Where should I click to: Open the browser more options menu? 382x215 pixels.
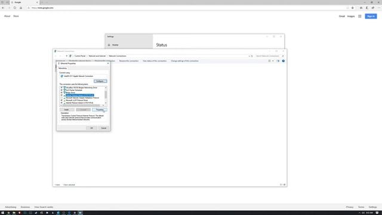click(379, 8)
